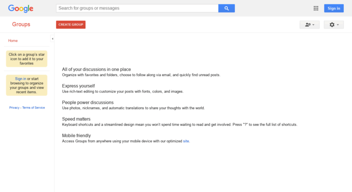352x192 pixels.
Task: Click the 'Speed matters' heading
Action: (76, 119)
